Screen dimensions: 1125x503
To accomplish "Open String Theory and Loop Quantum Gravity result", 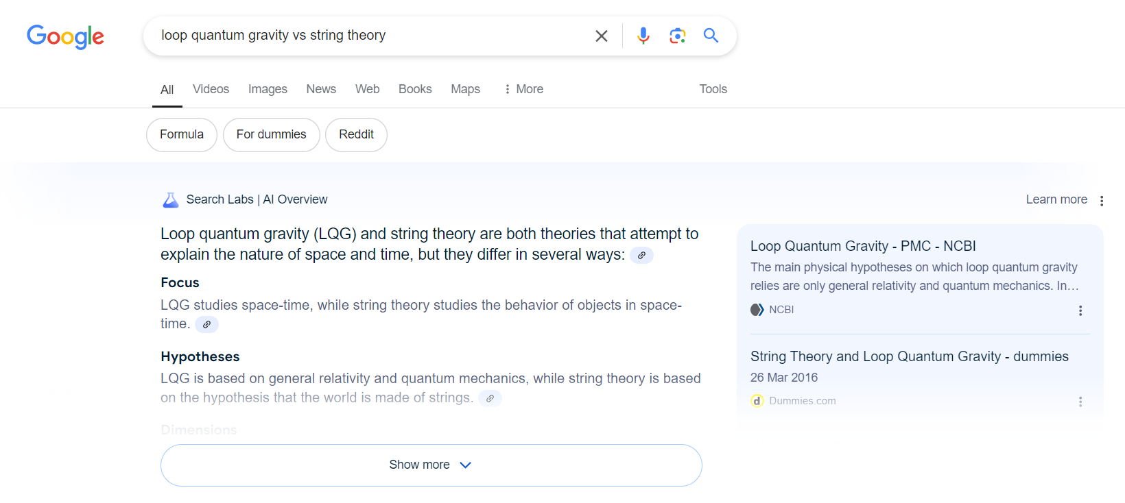I will point(910,356).
